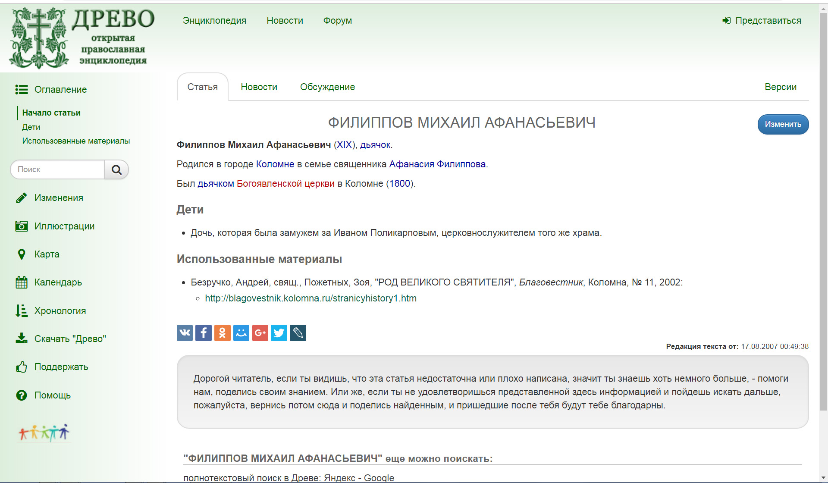Click the Оглавление heading text
The width and height of the screenshot is (828, 483).
point(60,89)
